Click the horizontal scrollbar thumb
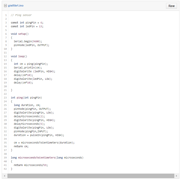Image resolution: width=181 pixels, height=180 pixels. click(91, 176)
